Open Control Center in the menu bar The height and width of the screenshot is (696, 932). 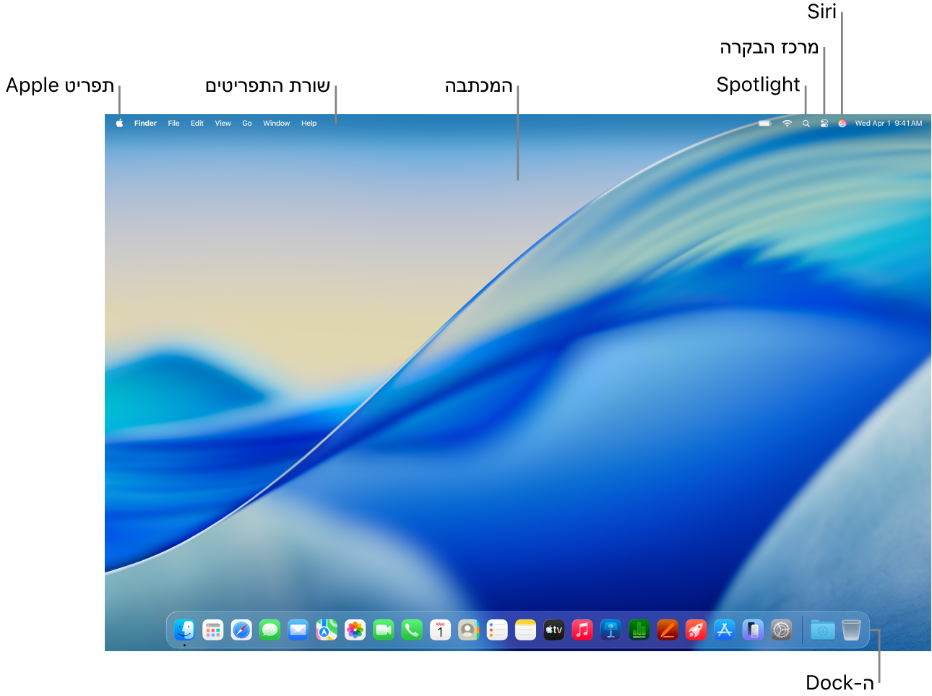click(824, 123)
